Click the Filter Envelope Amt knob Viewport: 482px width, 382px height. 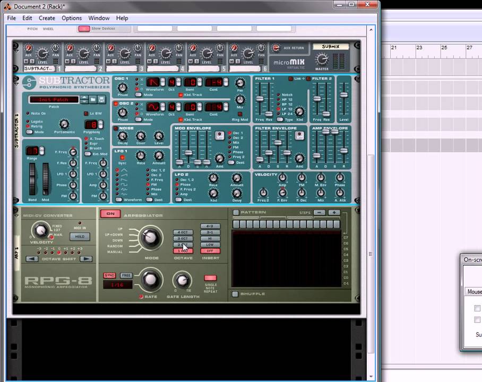tap(299, 158)
